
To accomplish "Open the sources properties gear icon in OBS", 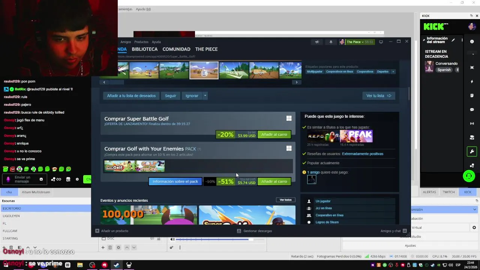I will tap(118, 247).
